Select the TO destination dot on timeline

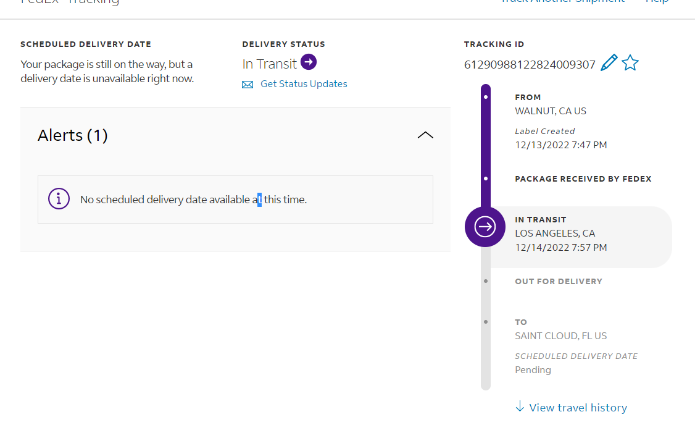(x=486, y=322)
